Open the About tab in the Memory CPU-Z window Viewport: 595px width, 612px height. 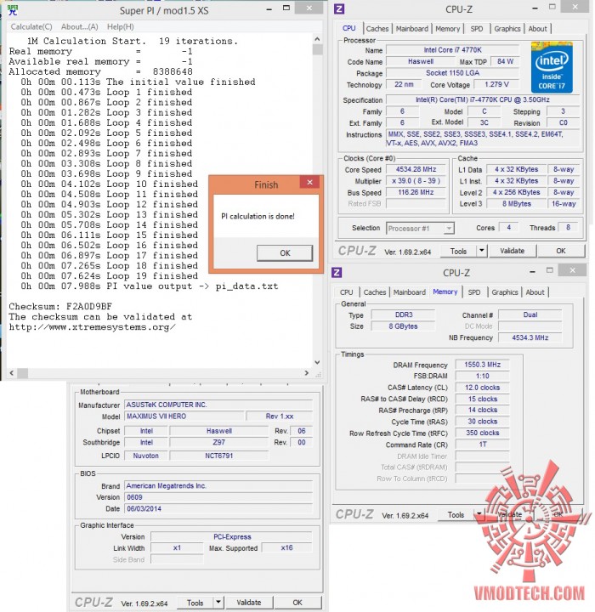point(535,292)
